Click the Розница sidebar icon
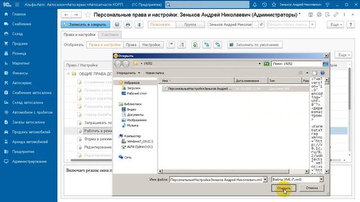The width and height of the screenshot is (360, 202). coord(6,53)
